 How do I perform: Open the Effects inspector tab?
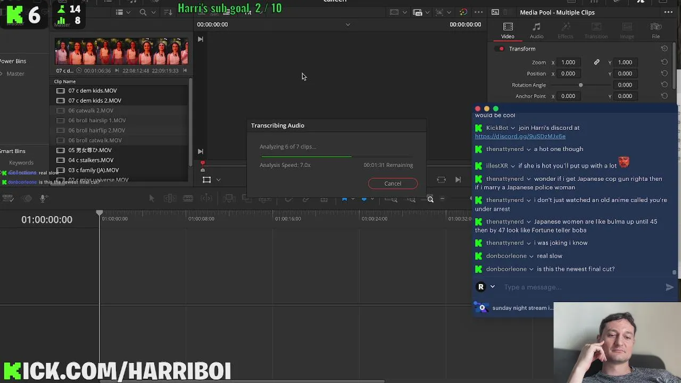(x=565, y=31)
